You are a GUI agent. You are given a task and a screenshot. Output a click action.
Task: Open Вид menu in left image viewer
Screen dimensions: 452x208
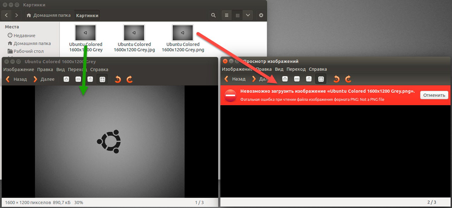60,70
